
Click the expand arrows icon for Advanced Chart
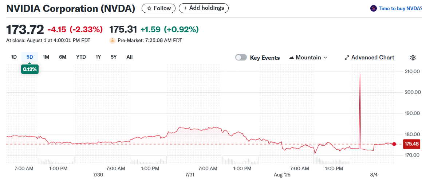point(347,58)
